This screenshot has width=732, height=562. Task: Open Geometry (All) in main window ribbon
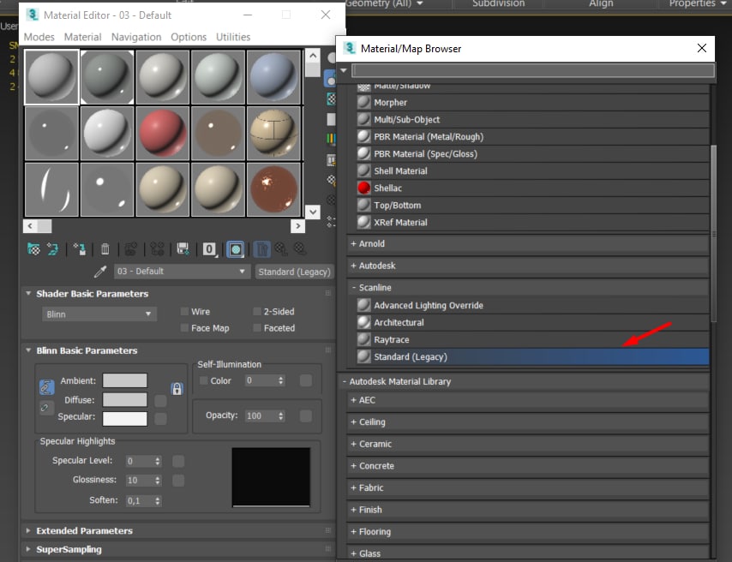pos(384,3)
